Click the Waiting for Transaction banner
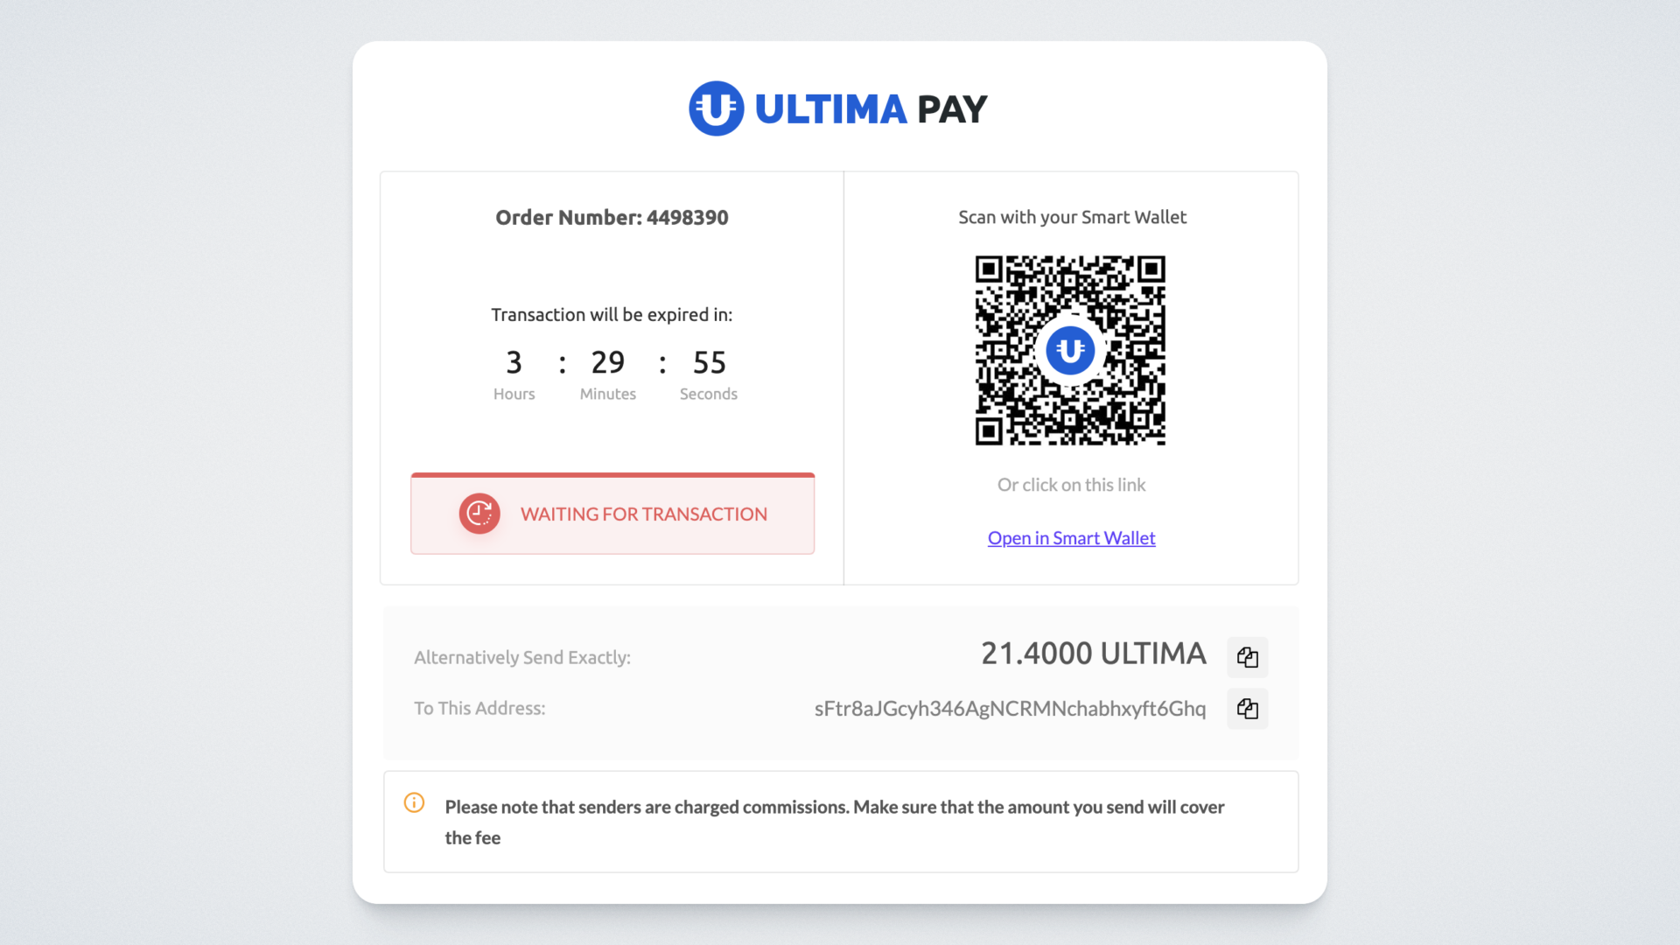 (612, 514)
